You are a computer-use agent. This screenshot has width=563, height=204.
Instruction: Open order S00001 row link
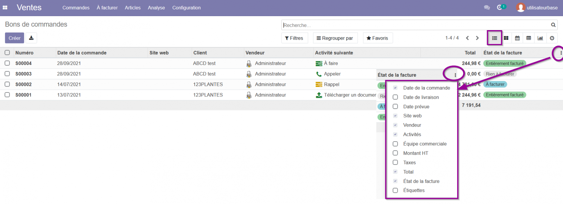(x=24, y=95)
